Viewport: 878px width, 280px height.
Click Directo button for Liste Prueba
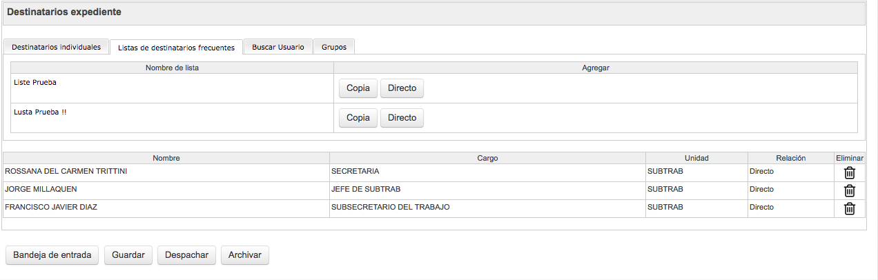pos(402,88)
